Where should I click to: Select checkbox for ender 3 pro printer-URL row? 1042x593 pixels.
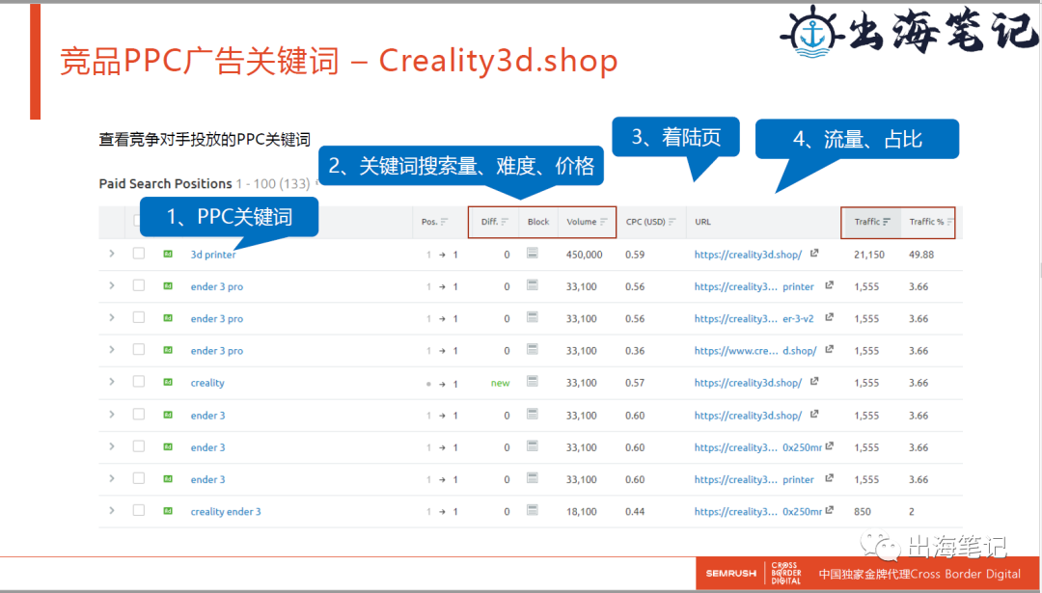coord(138,285)
